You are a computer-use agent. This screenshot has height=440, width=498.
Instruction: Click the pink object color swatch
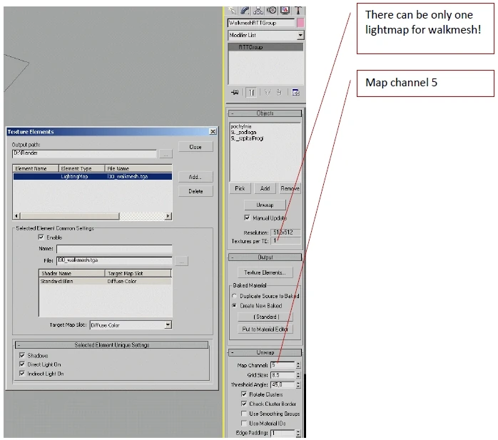click(300, 23)
